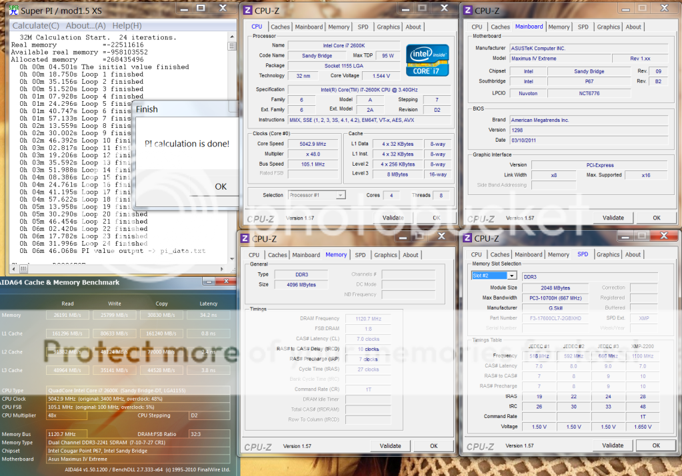This screenshot has height=476, width=682.
Task: Click the Z icon of the top-right CPU-Z window
Action: point(468,10)
